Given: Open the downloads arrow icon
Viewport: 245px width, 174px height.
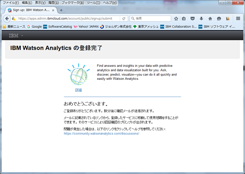Looking at the screenshot, I should 201,19.
